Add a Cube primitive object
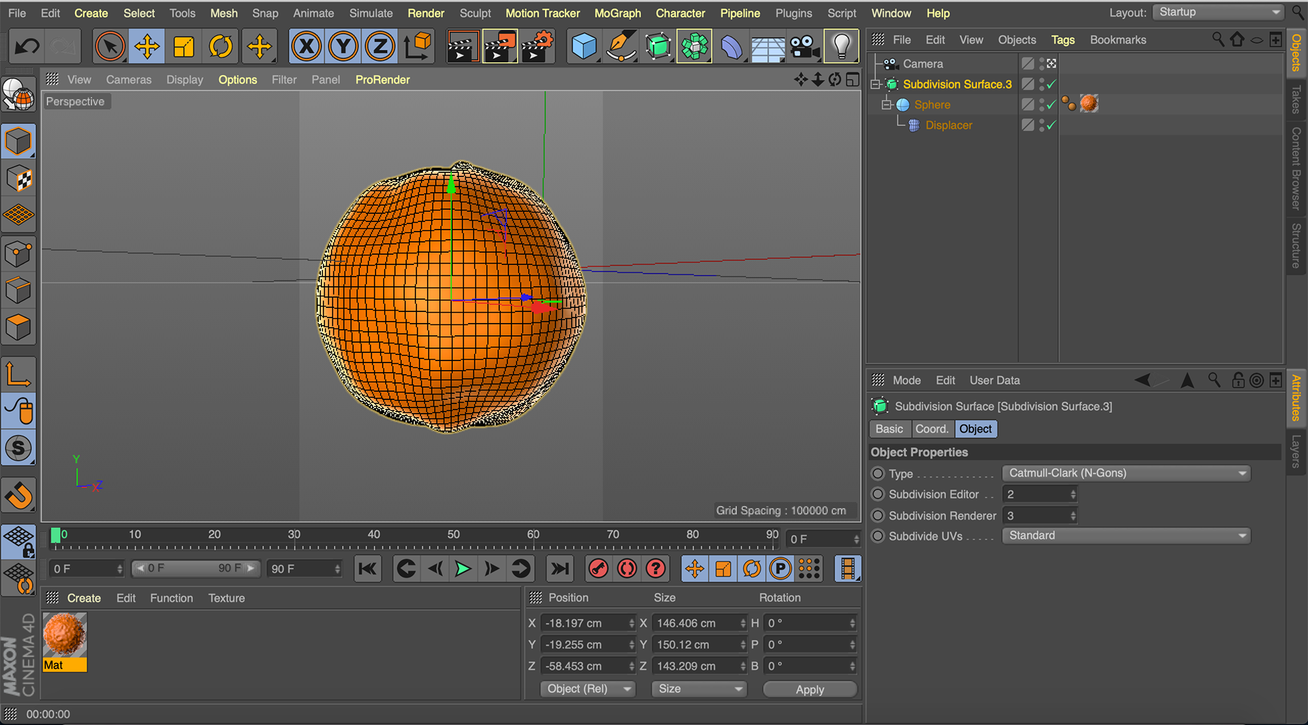The width and height of the screenshot is (1308, 725). [x=584, y=47]
